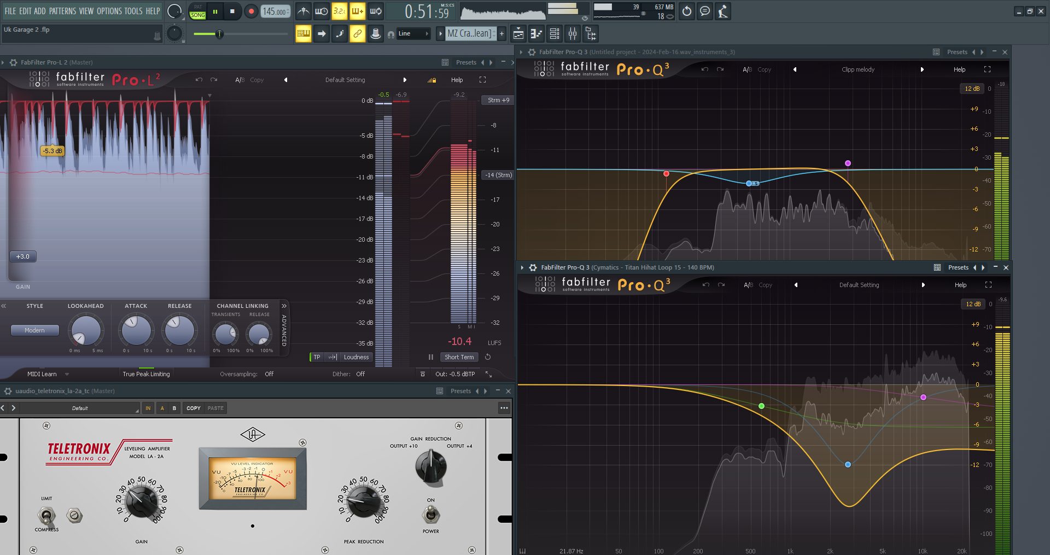Open Dither Off menu in Pro-L 2
Screen dimensions: 1050x555
click(360, 374)
